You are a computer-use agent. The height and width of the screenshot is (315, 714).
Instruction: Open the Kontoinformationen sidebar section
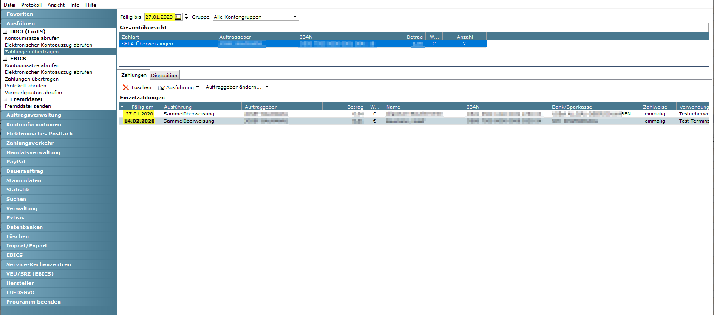coord(59,124)
